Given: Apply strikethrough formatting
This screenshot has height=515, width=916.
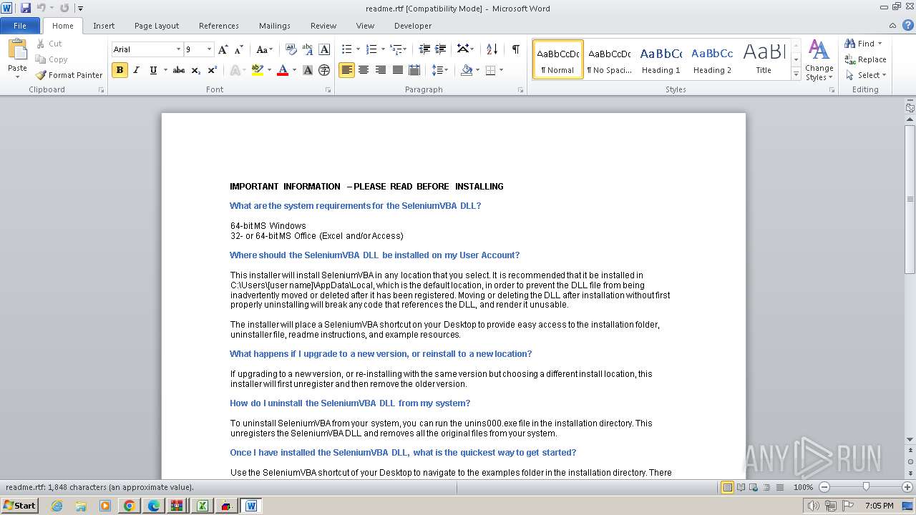Looking at the screenshot, I should (x=179, y=70).
